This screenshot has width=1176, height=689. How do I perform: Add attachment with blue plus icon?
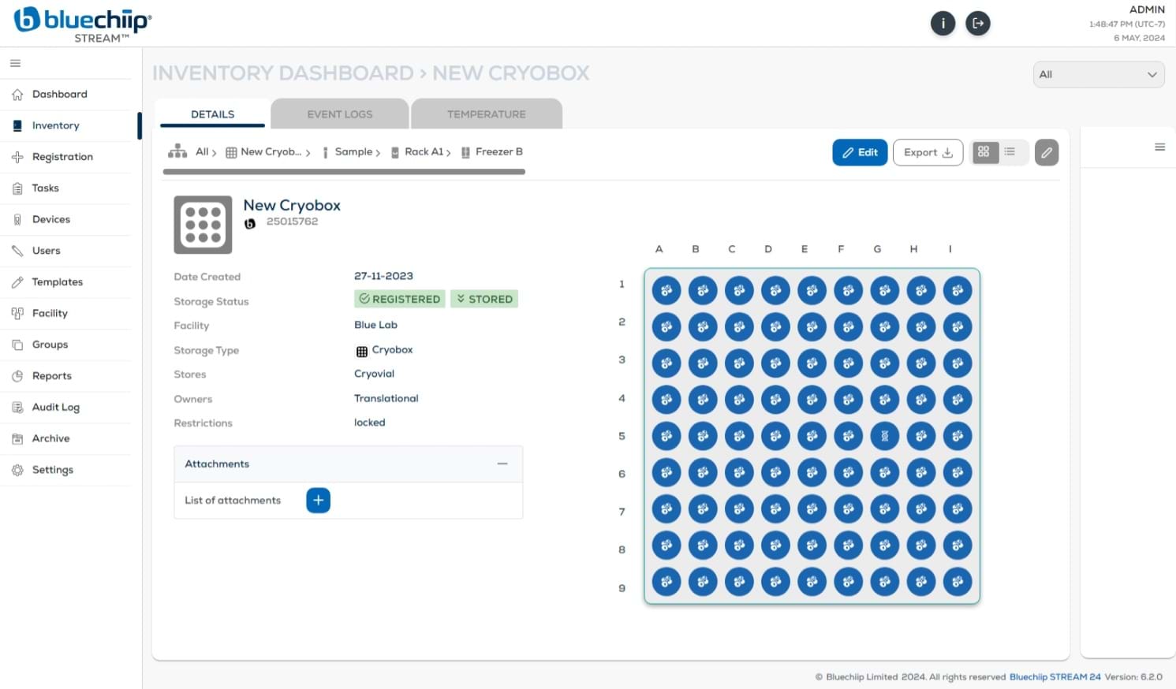tap(318, 501)
